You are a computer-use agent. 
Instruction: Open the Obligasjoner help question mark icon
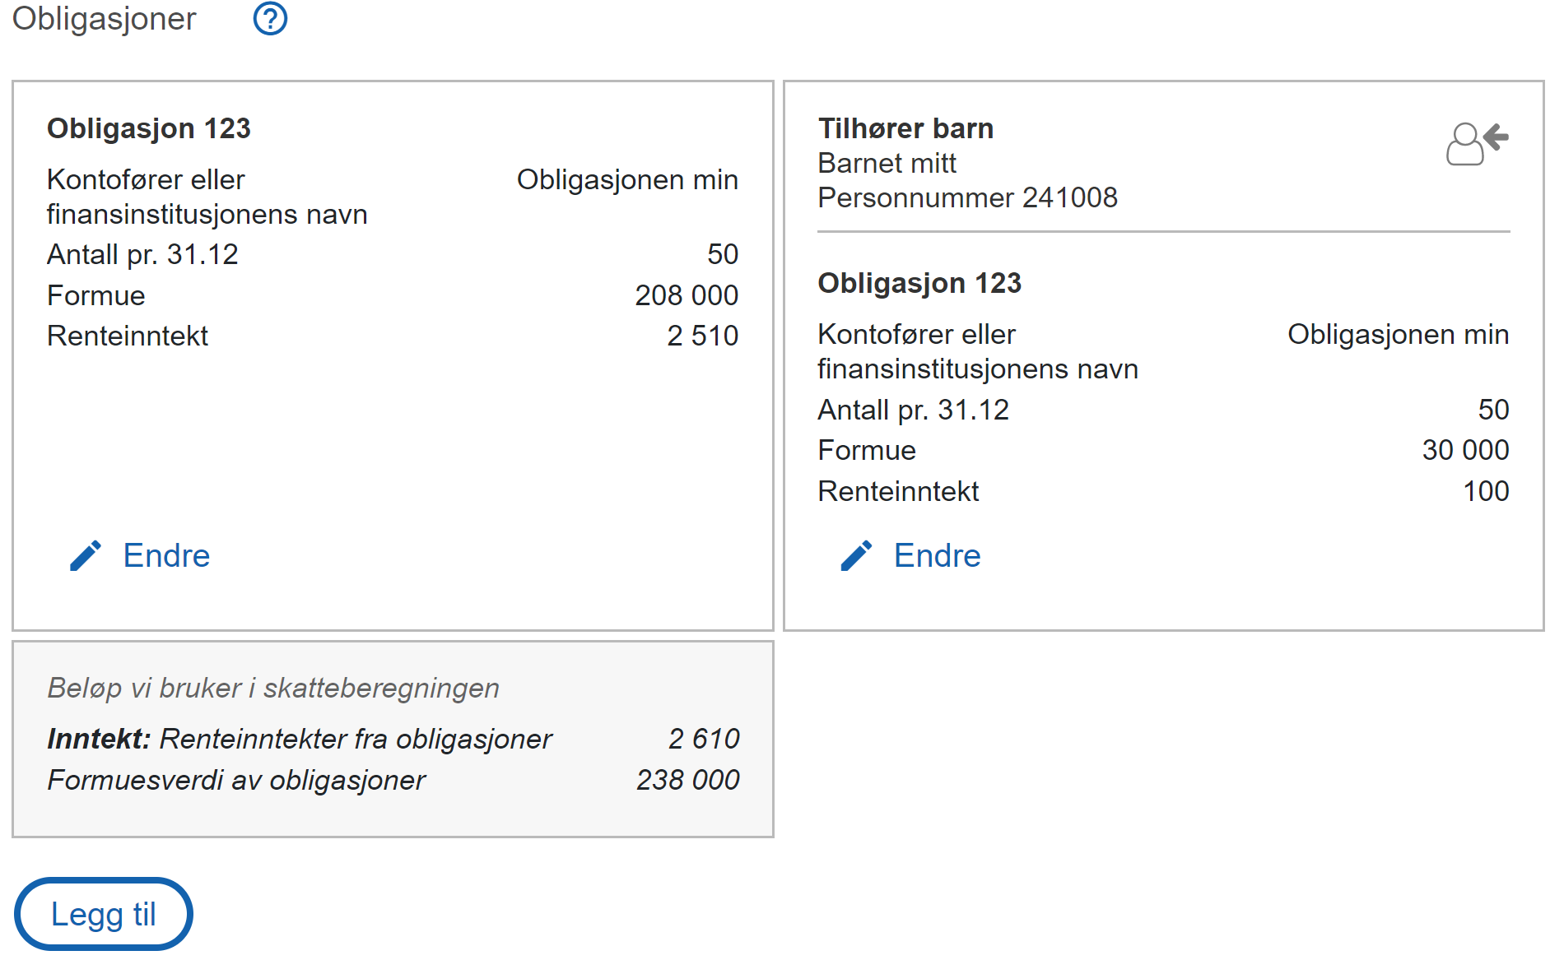pos(270,19)
